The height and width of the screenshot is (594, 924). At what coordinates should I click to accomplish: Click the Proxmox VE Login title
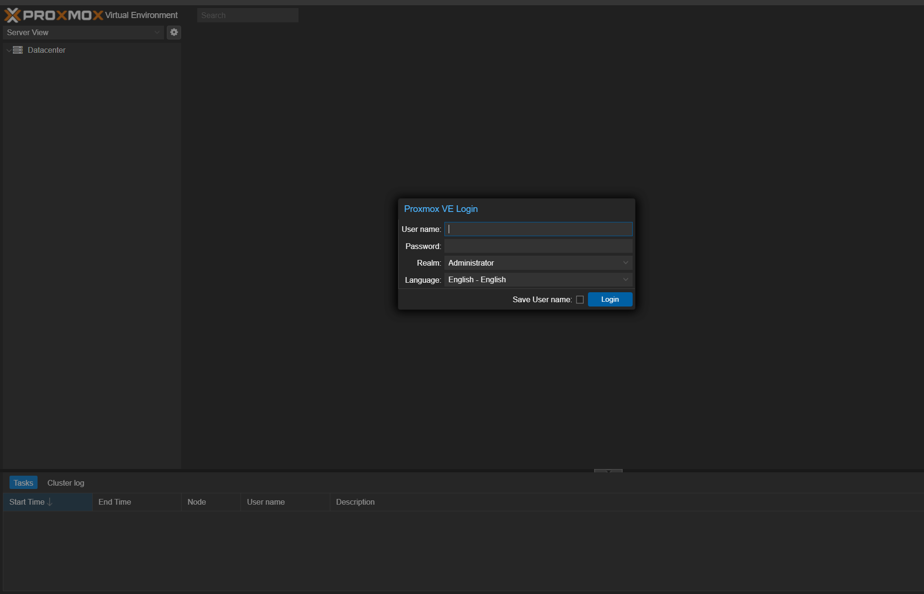pos(441,209)
